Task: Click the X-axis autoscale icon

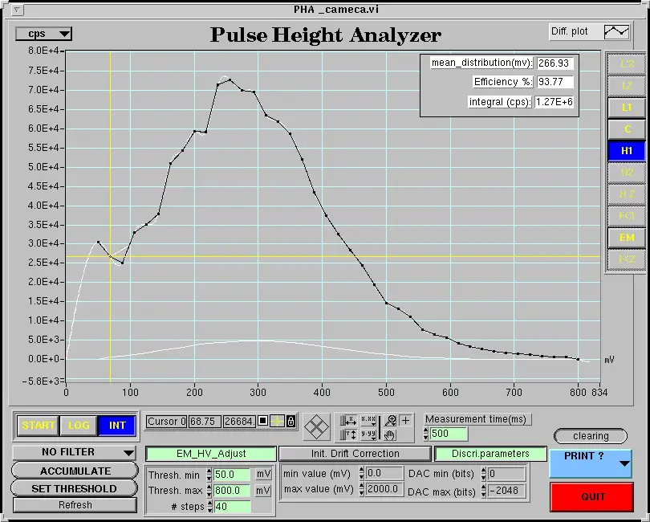Action: 348,420
